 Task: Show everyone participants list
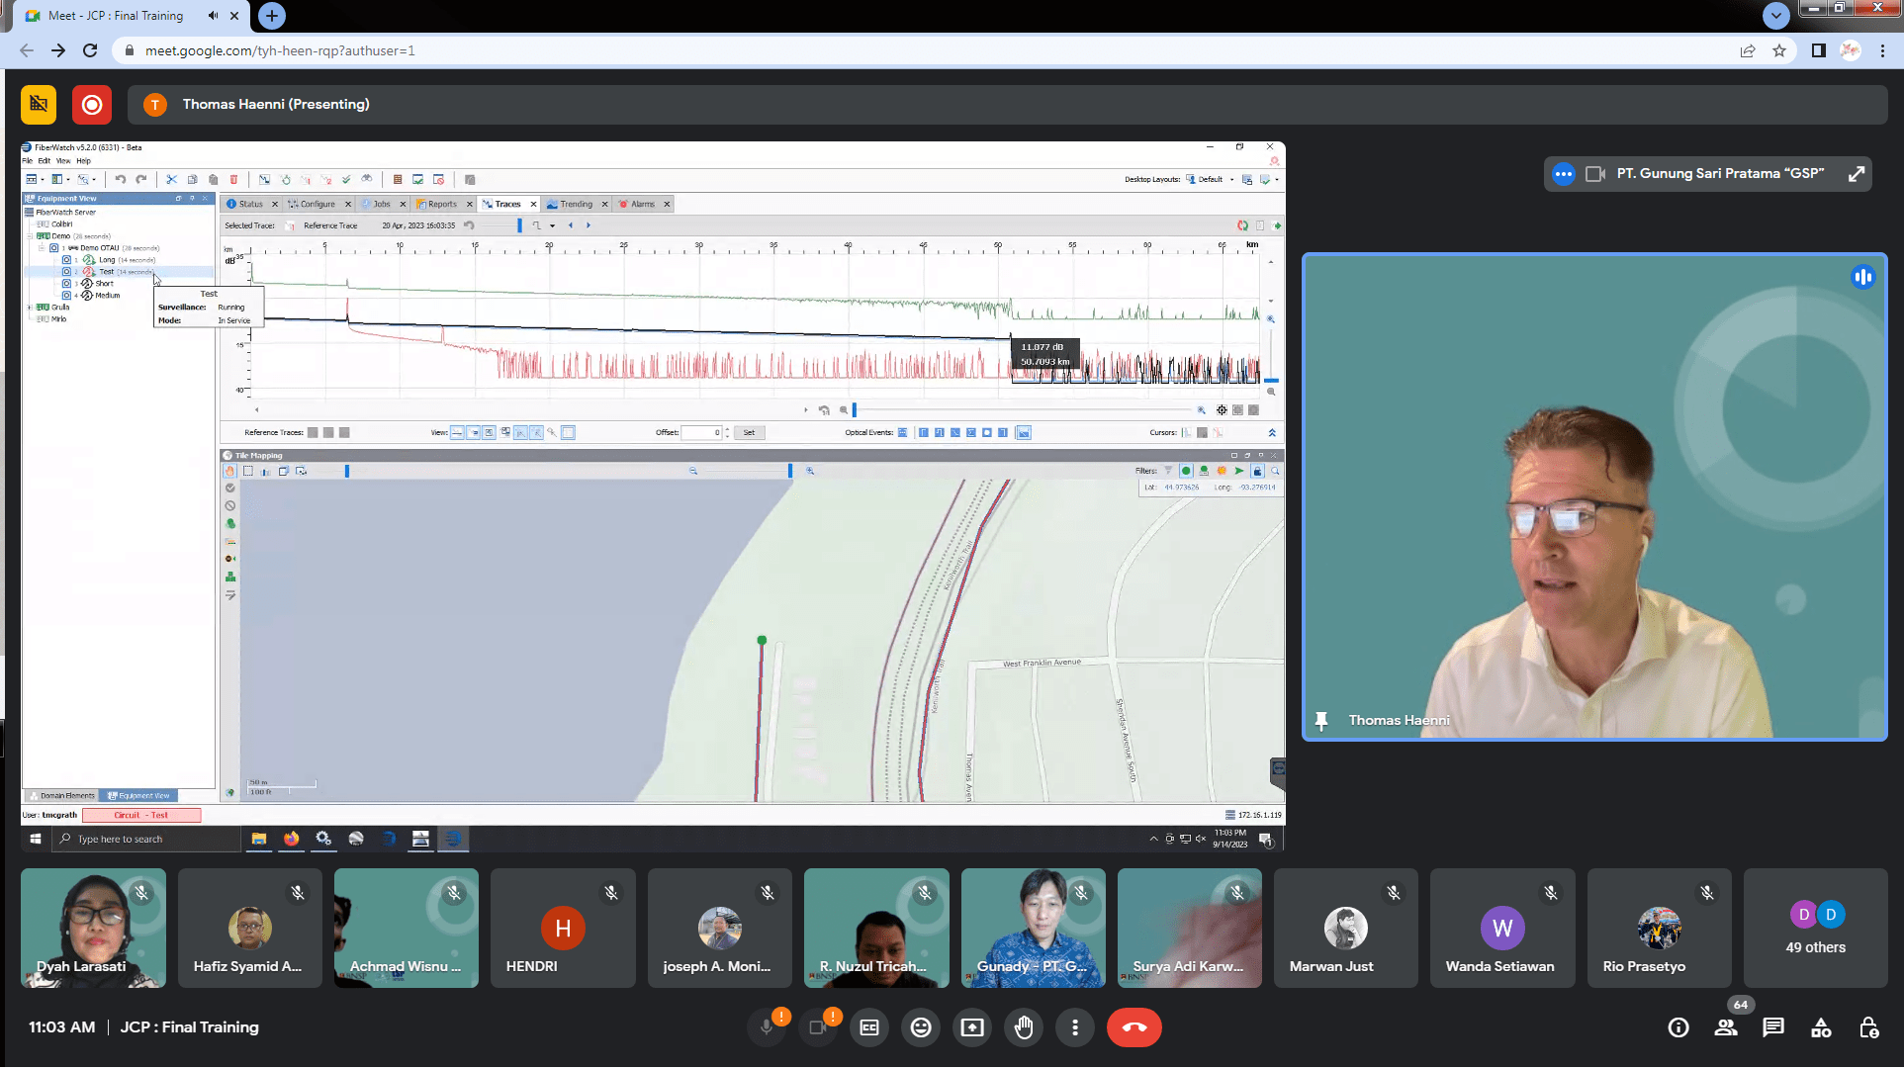pyautogui.click(x=1726, y=1027)
